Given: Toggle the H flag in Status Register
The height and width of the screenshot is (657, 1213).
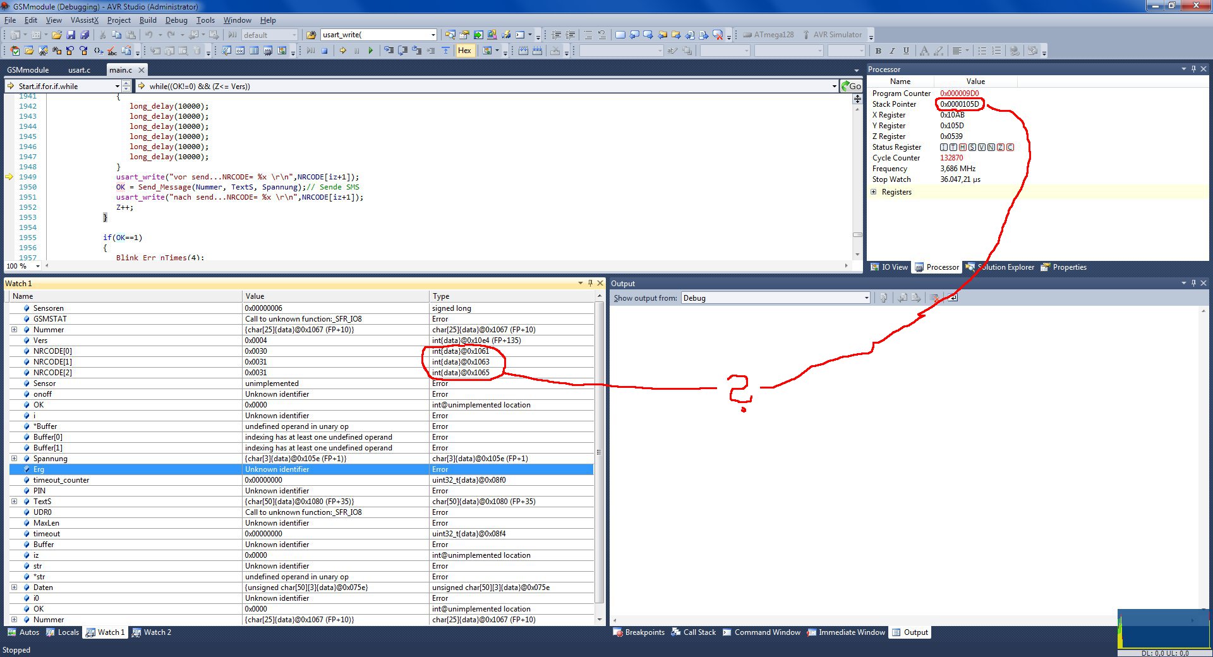Looking at the screenshot, I should pos(963,147).
